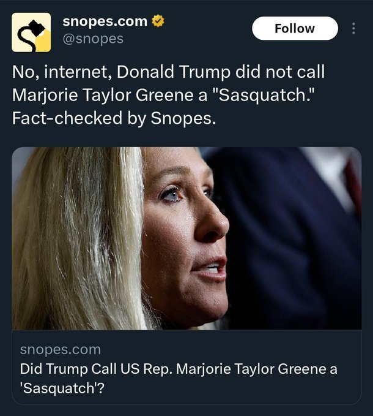This screenshot has width=373, height=416.
Task: Click the snopes.com domain in link card
Action: click(x=60, y=349)
